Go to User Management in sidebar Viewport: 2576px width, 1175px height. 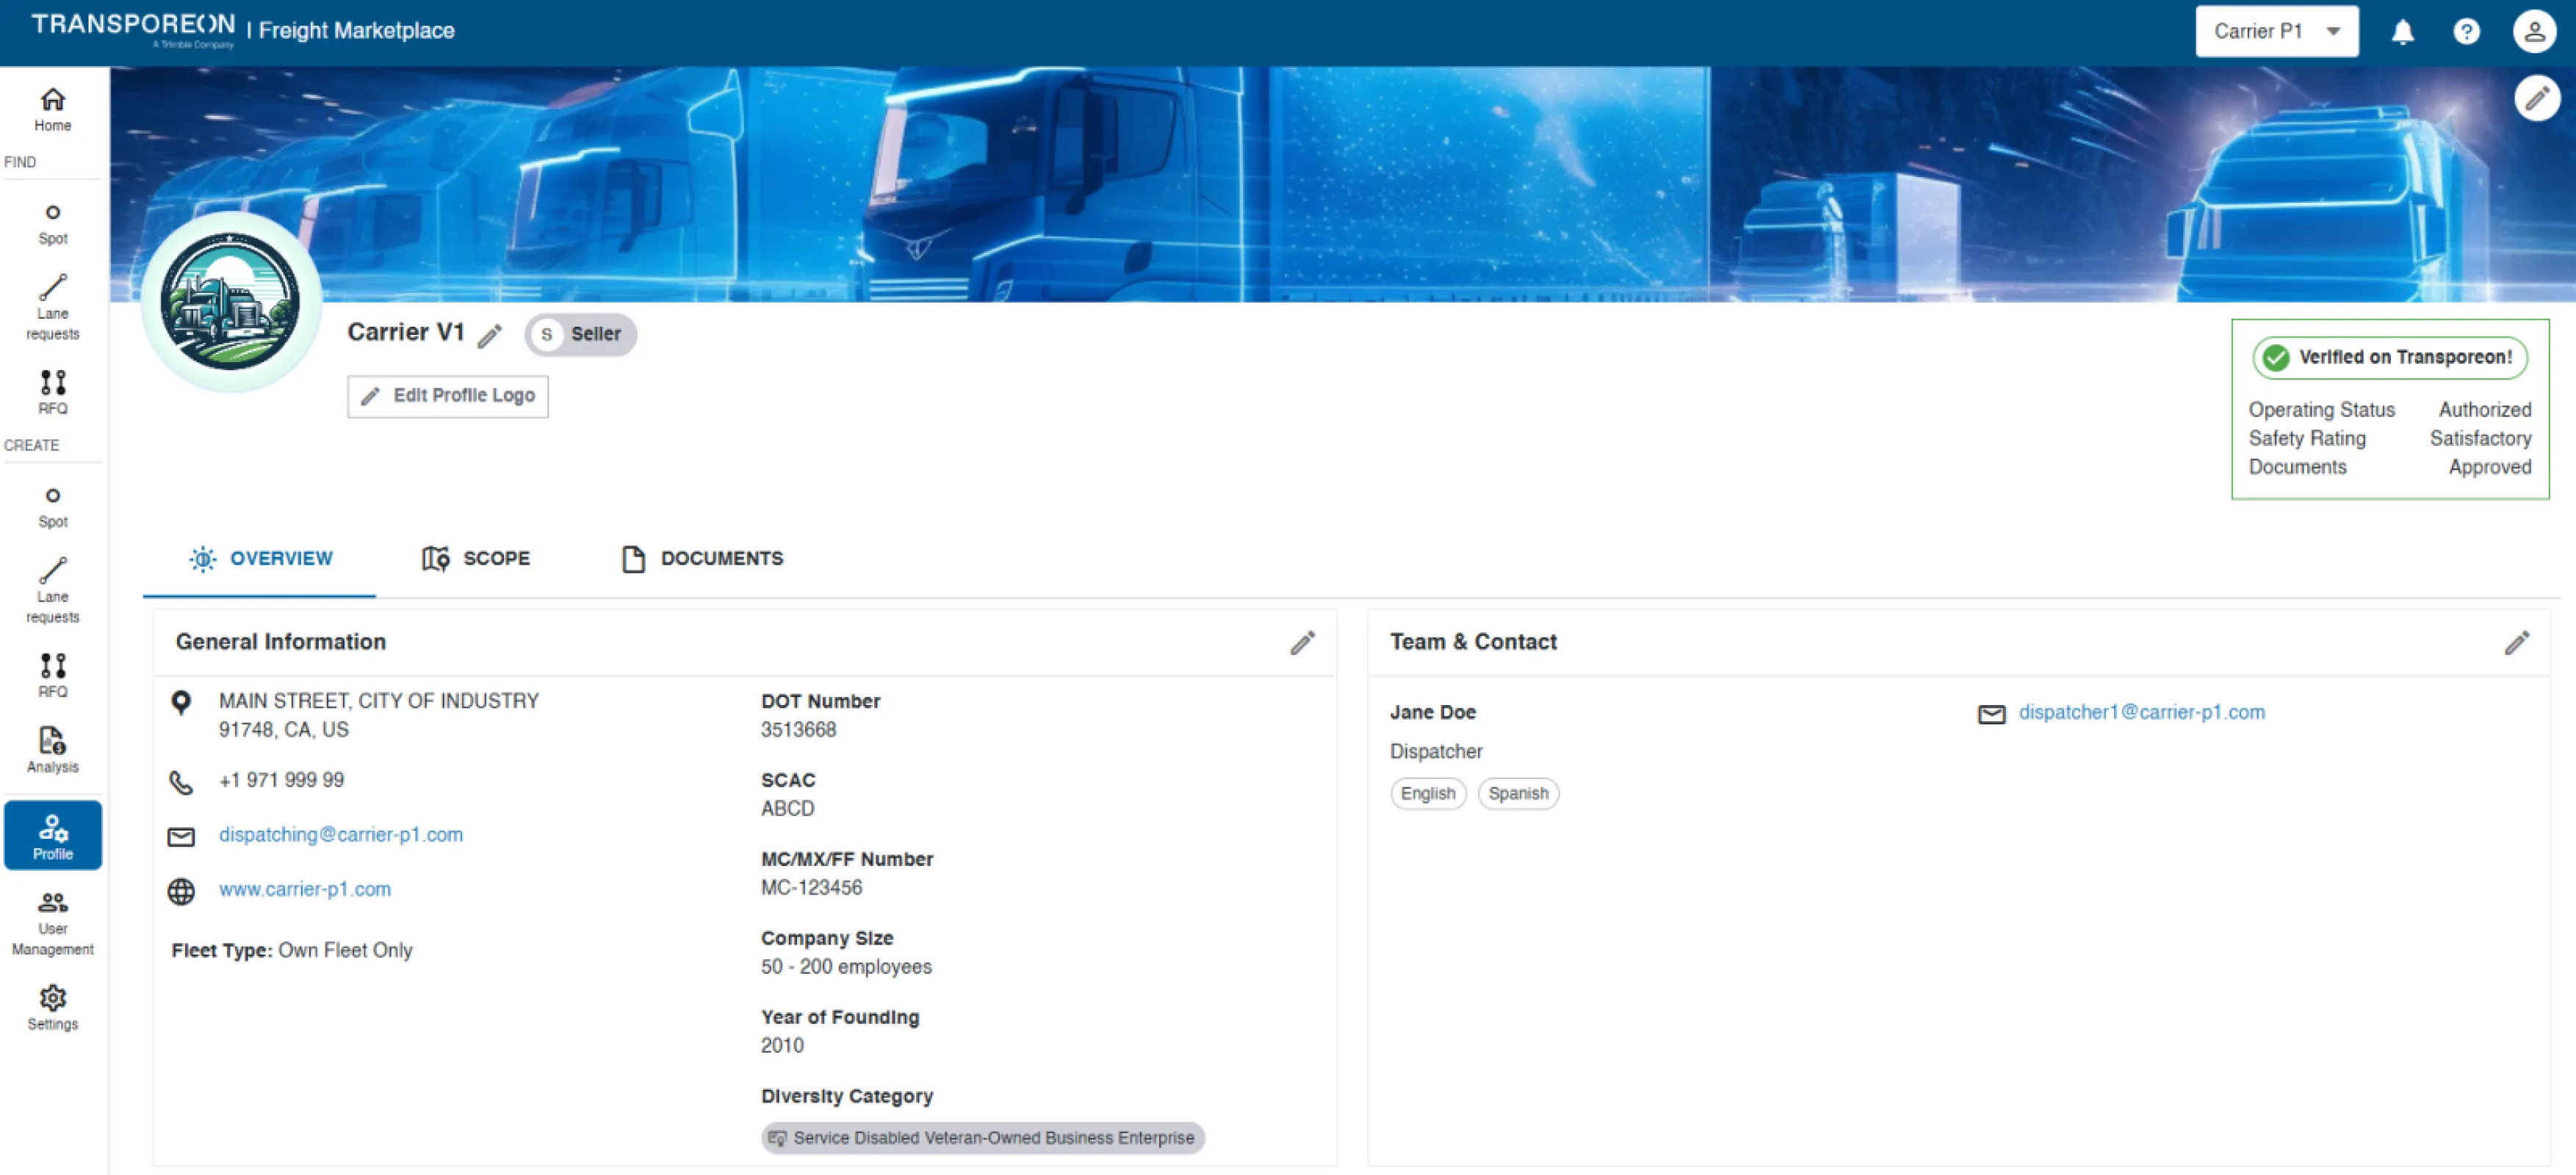[52, 924]
